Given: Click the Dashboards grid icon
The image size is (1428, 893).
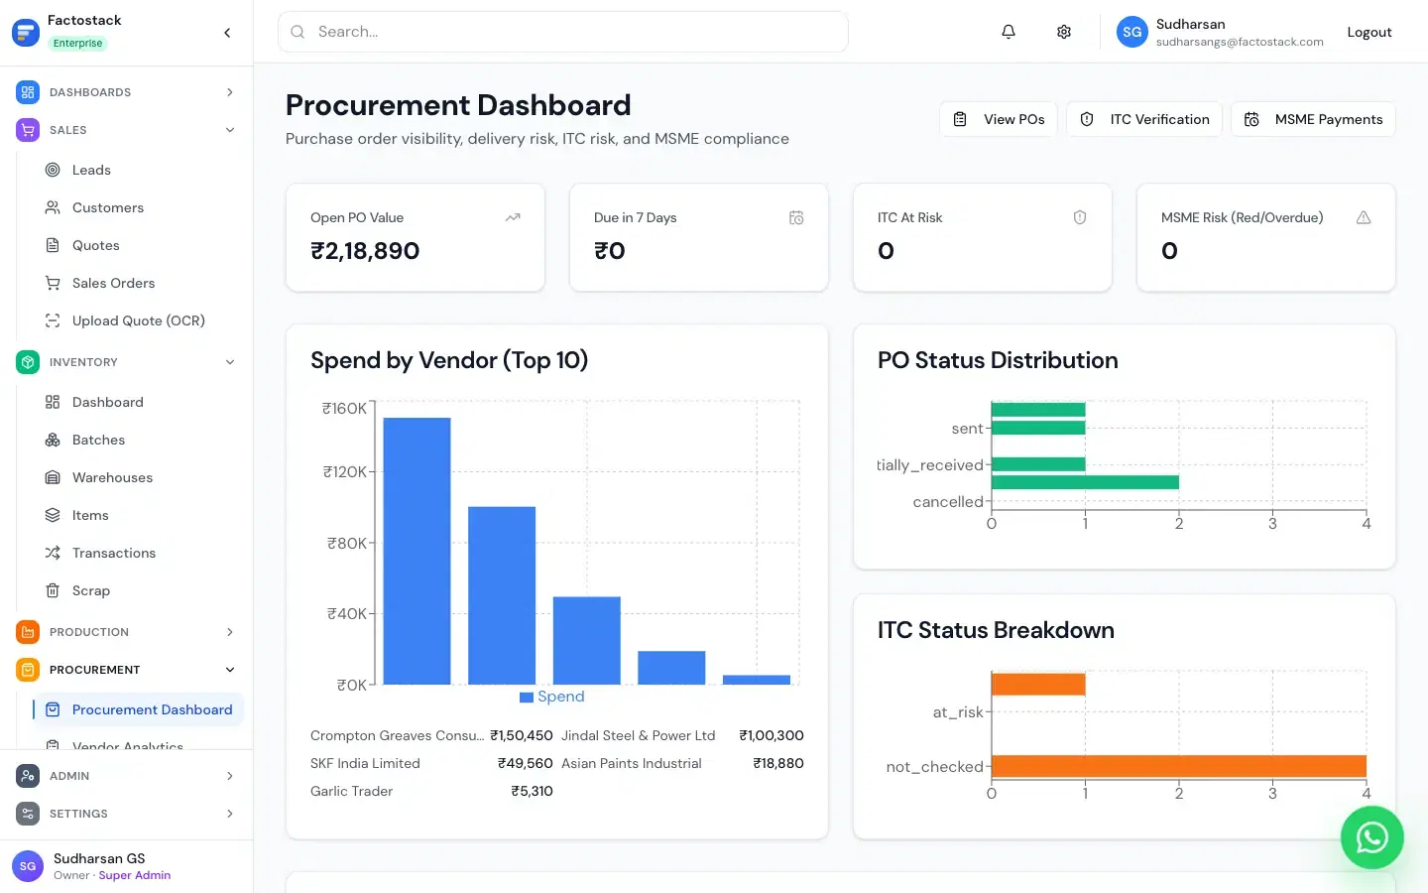Looking at the screenshot, I should coord(28,92).
